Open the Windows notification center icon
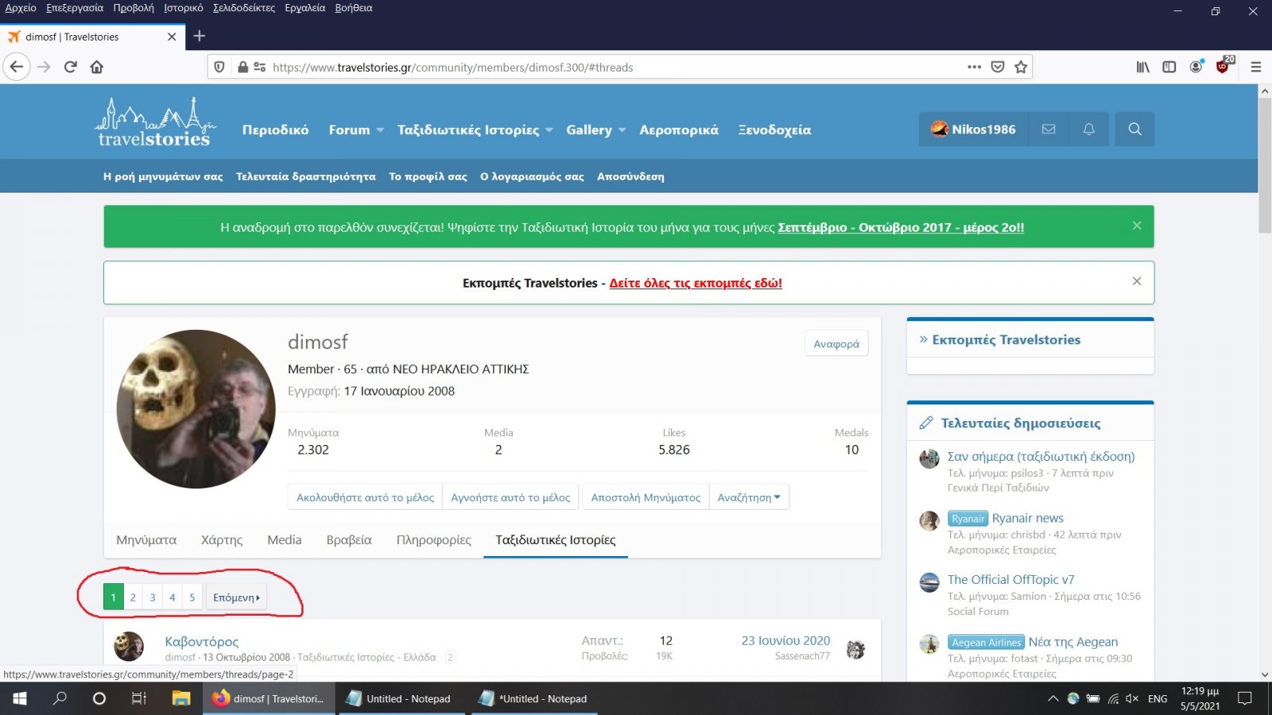This screenshot has height=715, width=1272. click(1245, 698)
